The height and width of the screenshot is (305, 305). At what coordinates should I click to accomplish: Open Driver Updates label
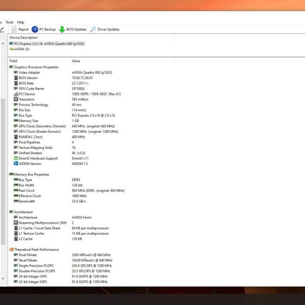[x=109, y=29]
